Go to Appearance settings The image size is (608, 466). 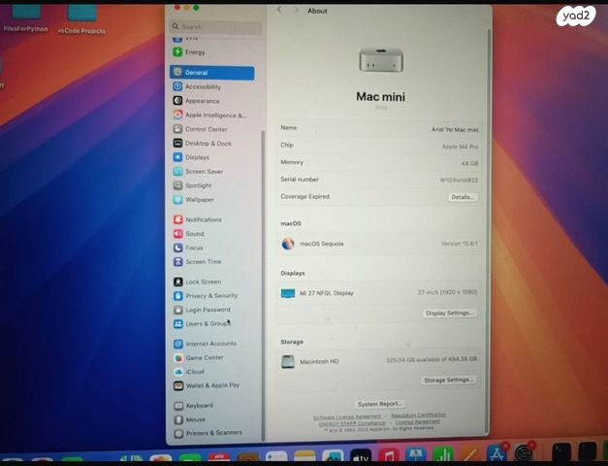pos(197,101)
